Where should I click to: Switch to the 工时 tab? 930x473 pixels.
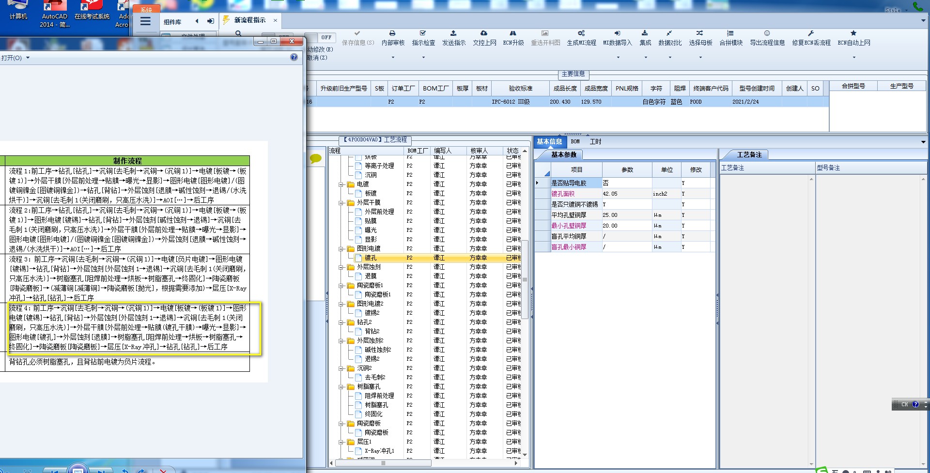point(595,142)
